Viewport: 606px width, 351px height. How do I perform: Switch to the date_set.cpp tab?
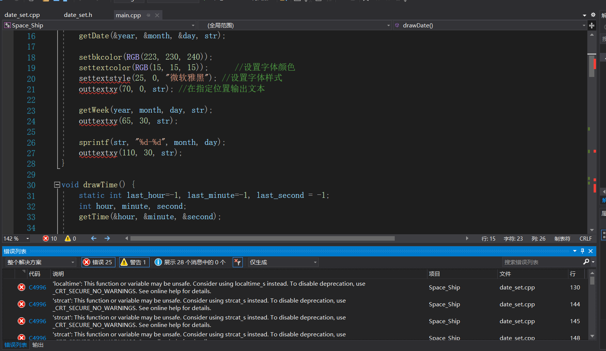(22, 15)
